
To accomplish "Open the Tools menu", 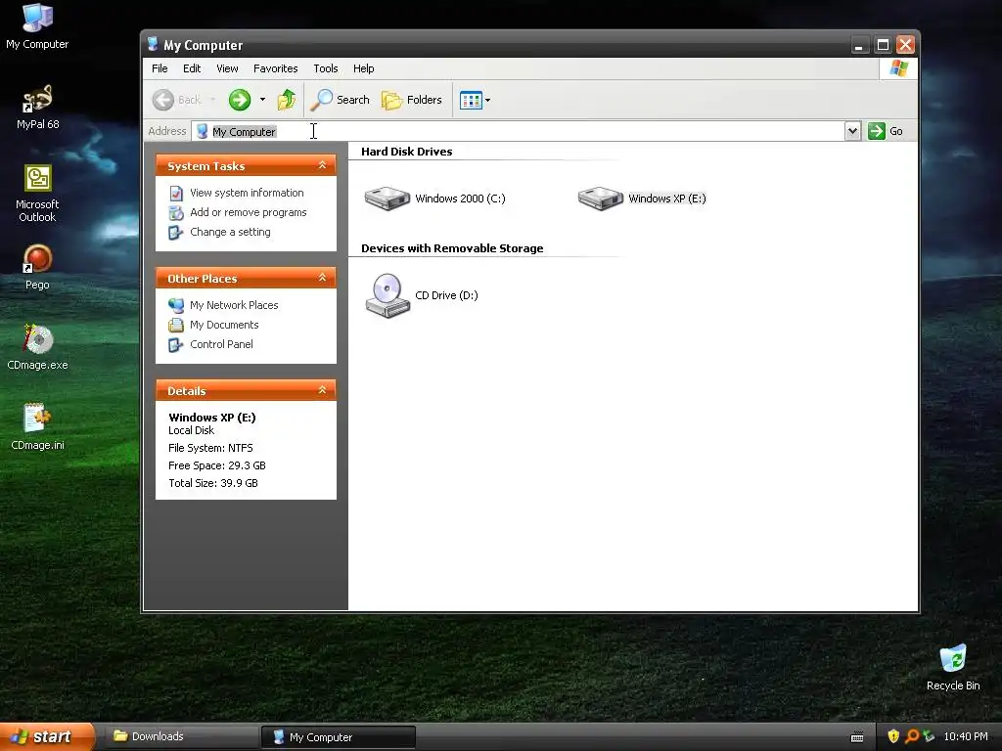I will (325, 68).
